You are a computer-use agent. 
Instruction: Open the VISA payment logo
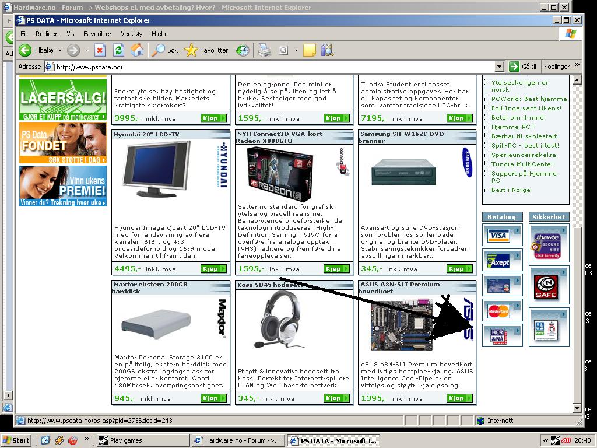498,235
